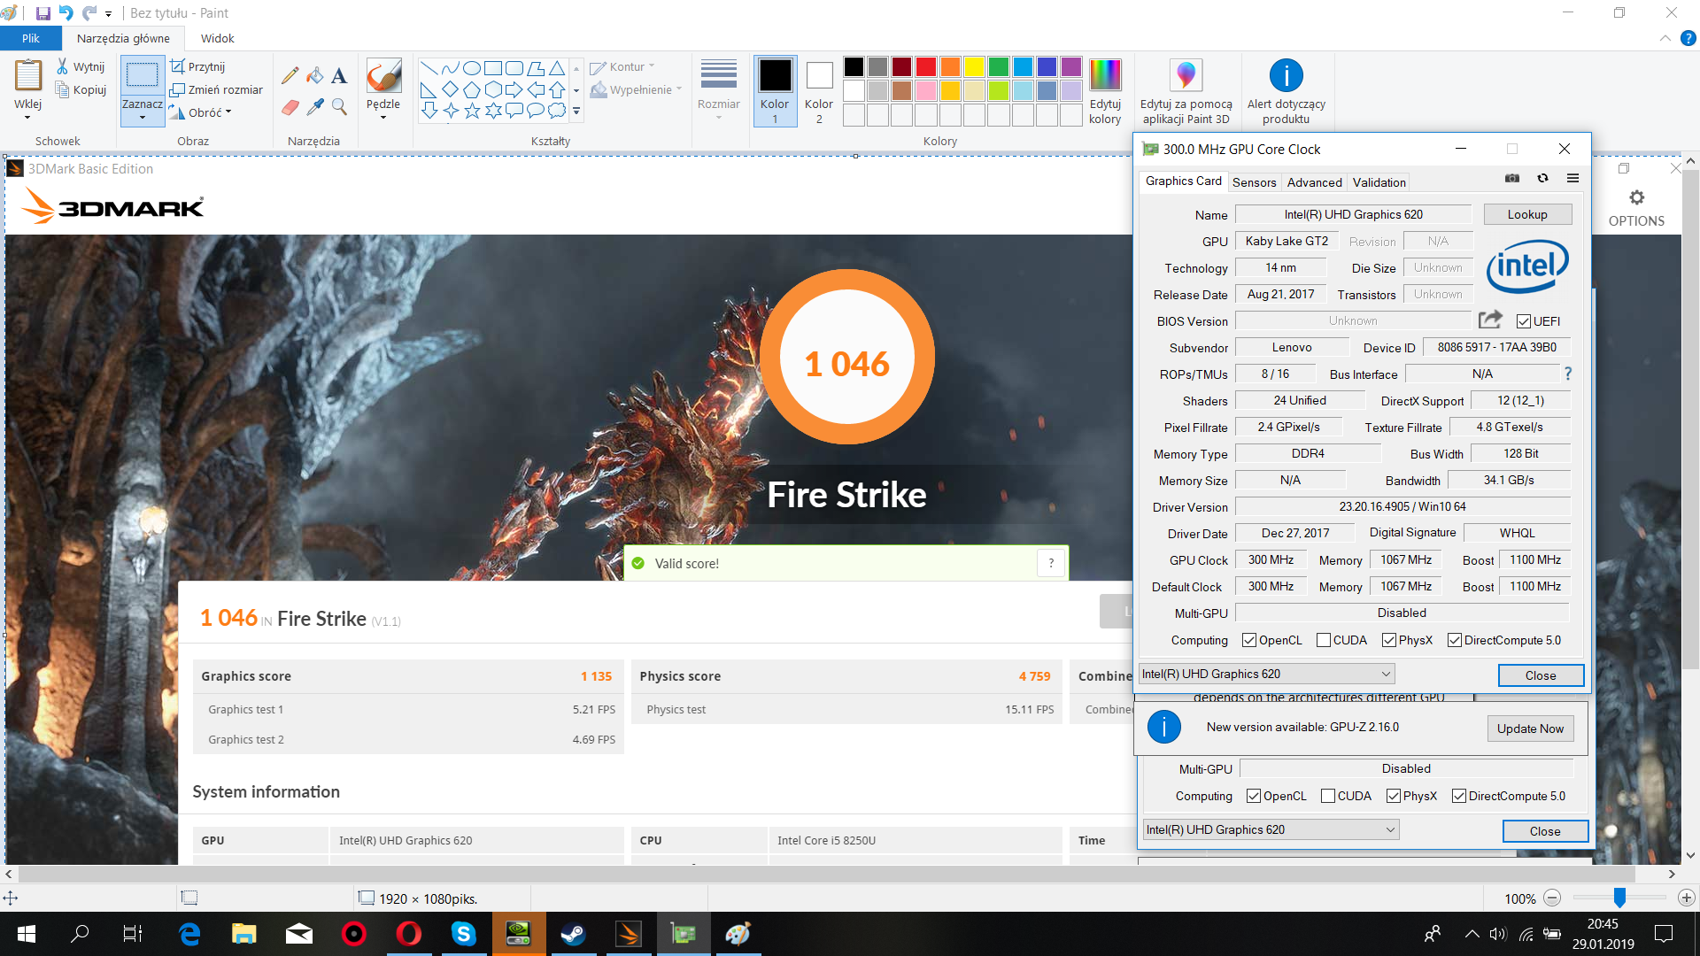Click the Valid score help question button

(1051, 563)
